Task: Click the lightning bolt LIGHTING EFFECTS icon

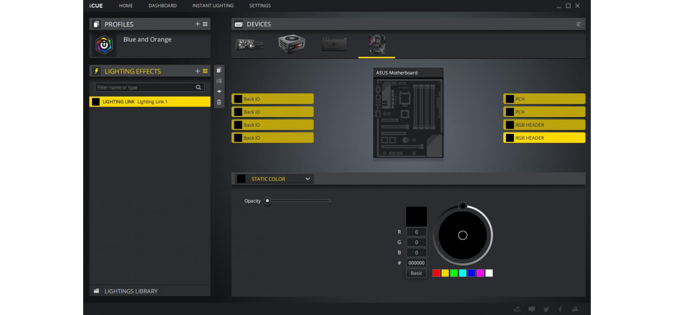Action: tap(96, 71)
